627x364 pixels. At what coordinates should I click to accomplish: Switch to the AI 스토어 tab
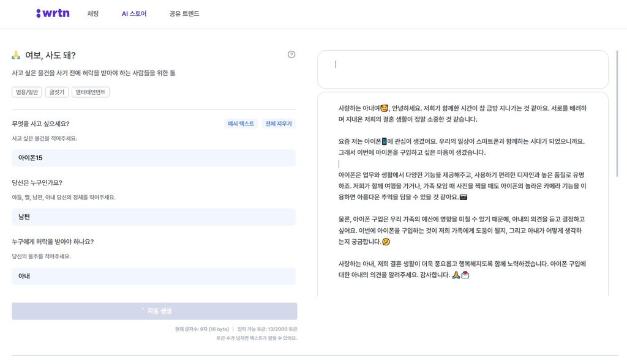[134, 13]
